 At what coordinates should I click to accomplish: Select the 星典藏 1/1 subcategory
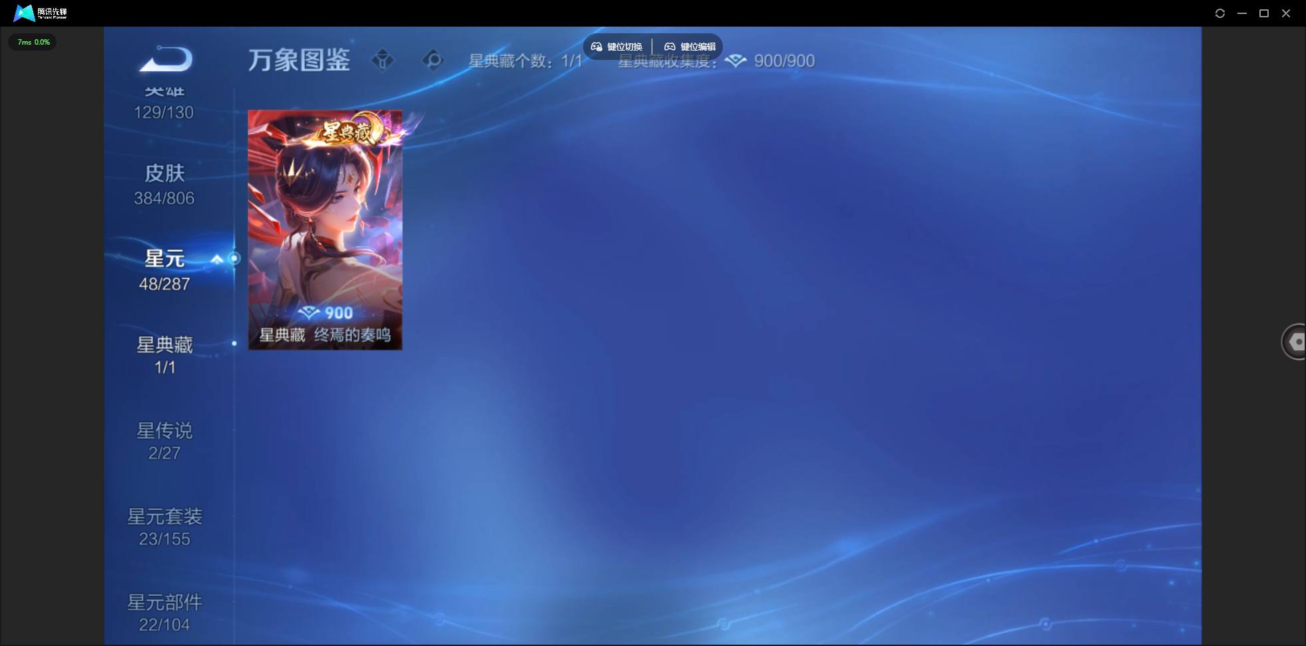[x=164, y=355]
